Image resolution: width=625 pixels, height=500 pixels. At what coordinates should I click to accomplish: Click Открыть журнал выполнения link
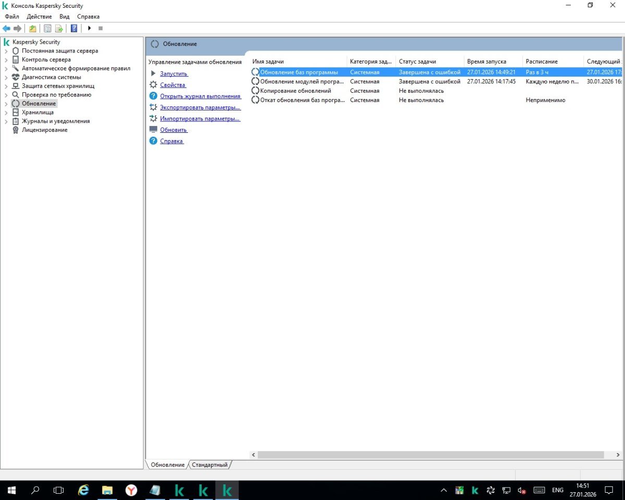pyautogui.click(x=200, y=96)
